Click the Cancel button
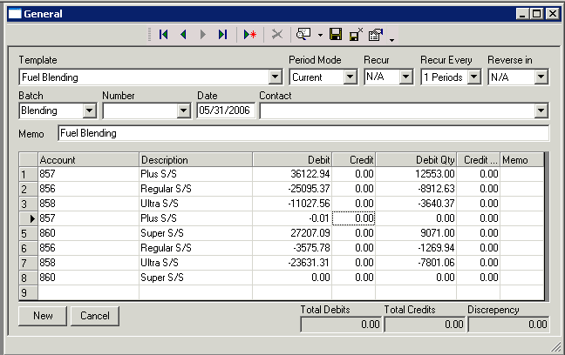565x355 pixels. [x=95, y=316]
